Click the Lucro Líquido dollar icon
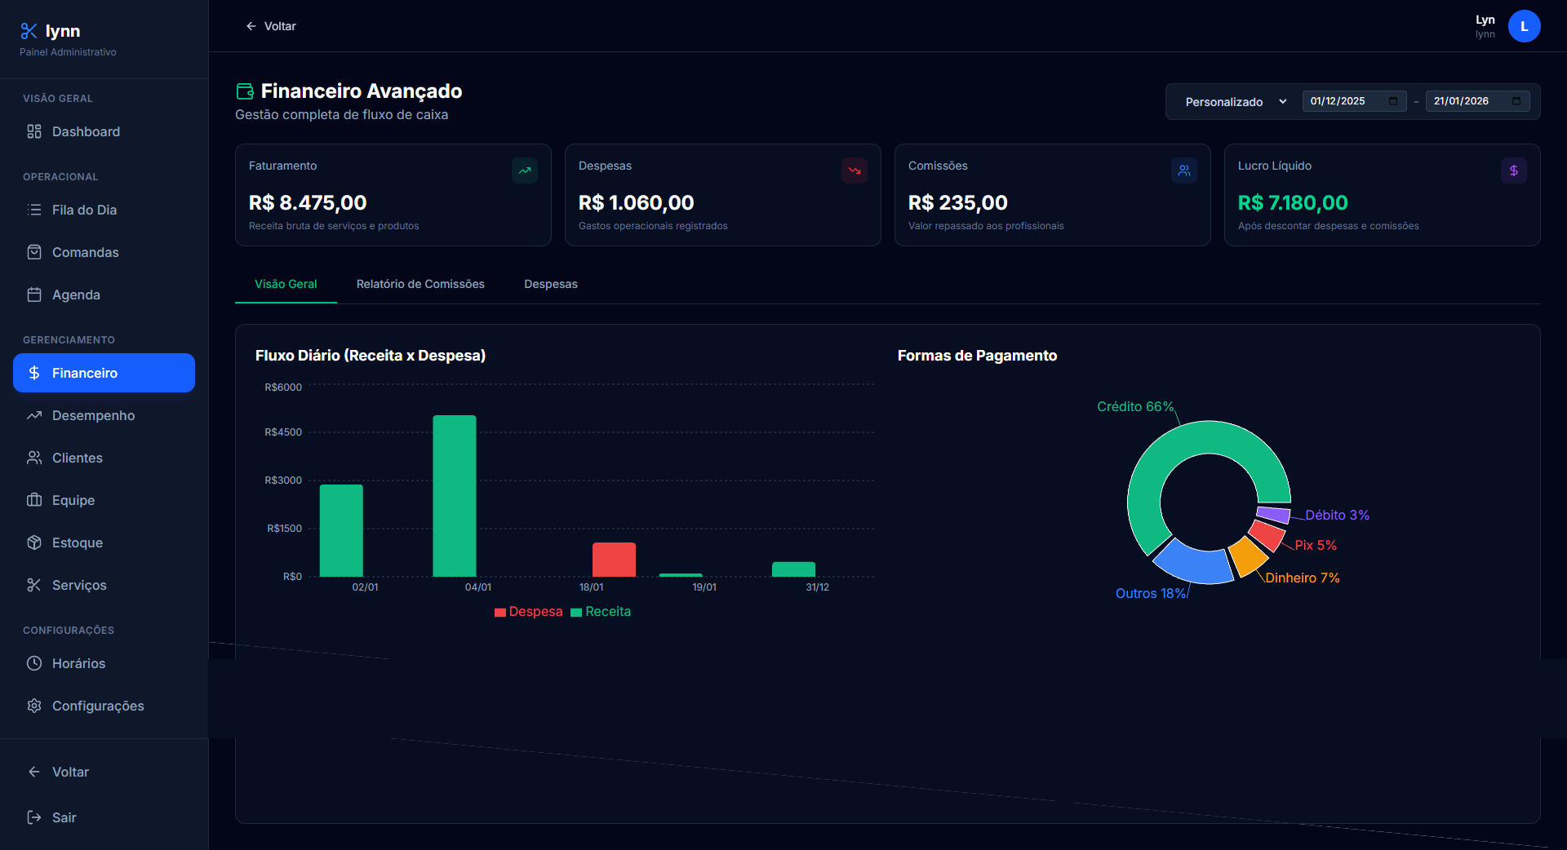The height and width of the screenshot is (850, 1567). point(1514,170)
